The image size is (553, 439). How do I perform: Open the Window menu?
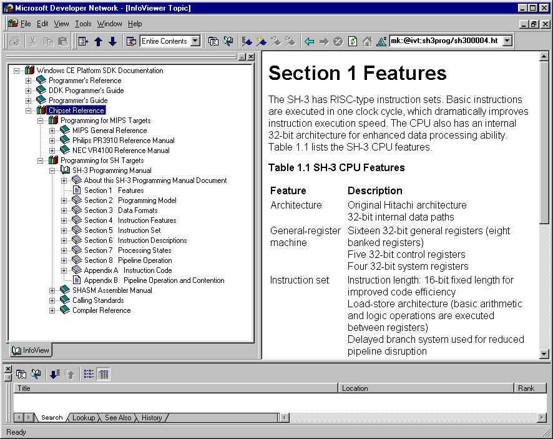(109, 24)
